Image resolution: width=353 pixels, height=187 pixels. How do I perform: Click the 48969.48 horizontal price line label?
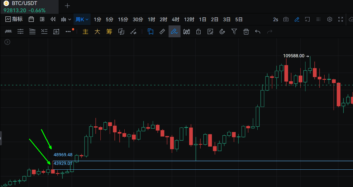point(63,155)
